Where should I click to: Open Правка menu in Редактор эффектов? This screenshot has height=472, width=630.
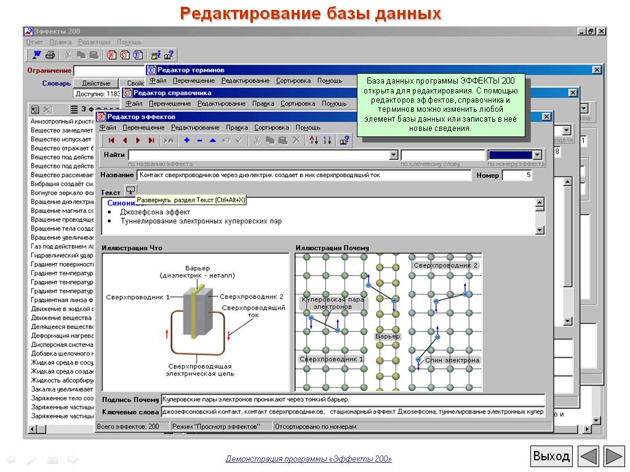237,128
